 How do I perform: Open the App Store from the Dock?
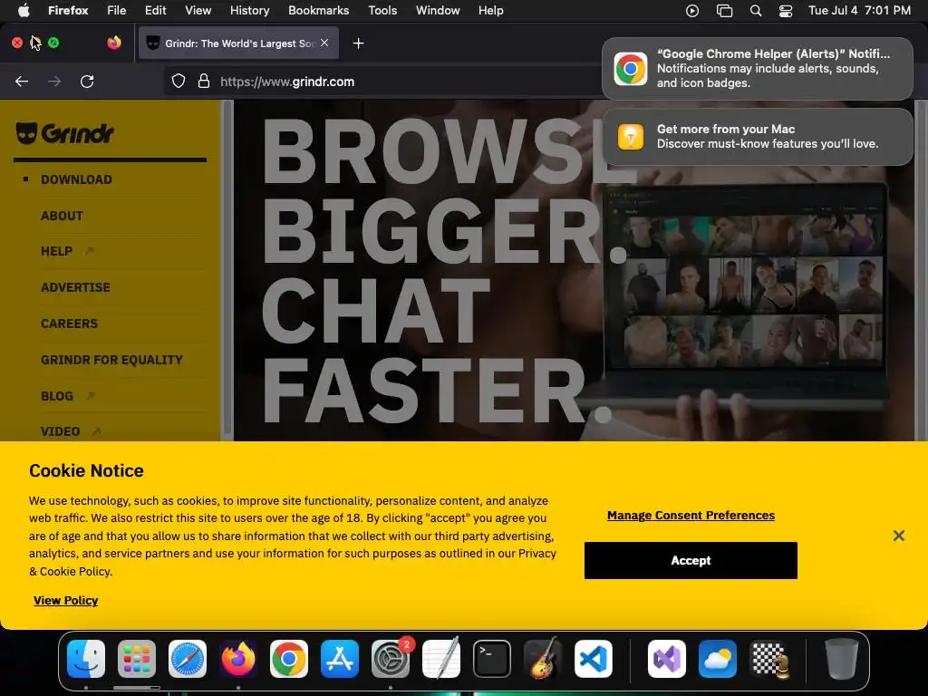[x=340, y=659]
